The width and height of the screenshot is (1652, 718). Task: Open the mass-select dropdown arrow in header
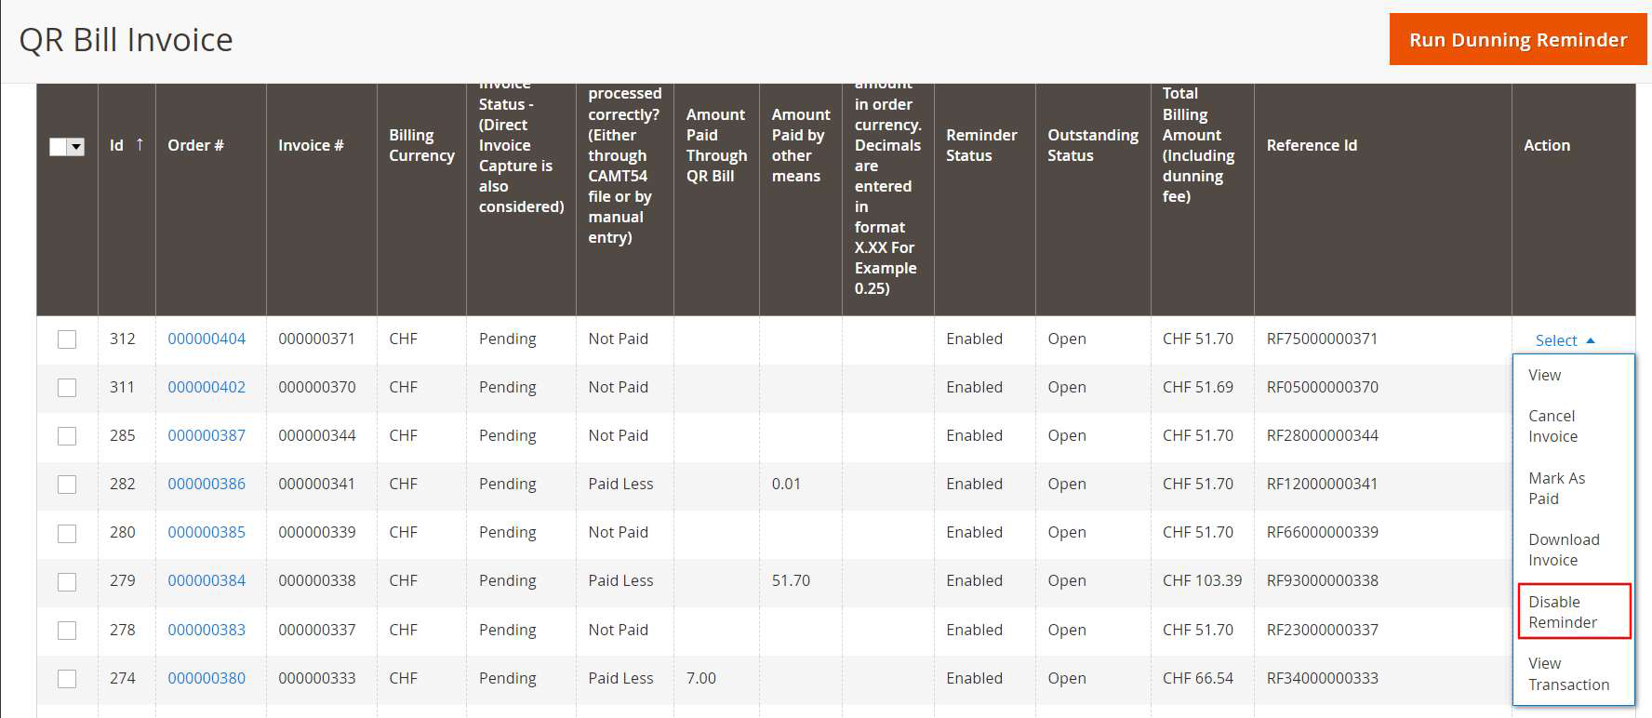coord(76,147)
